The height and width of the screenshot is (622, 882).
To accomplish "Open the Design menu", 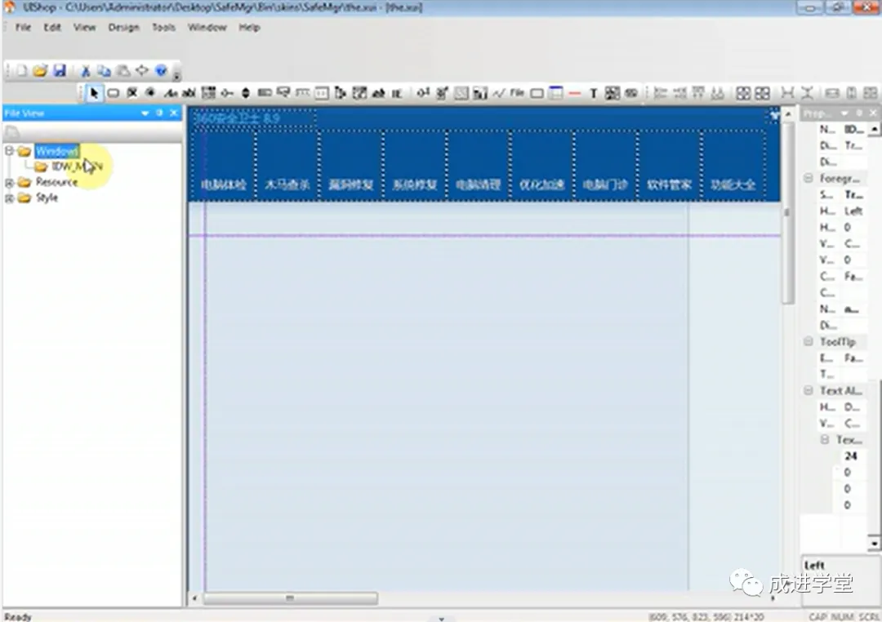I will click(x=124, y=27).
